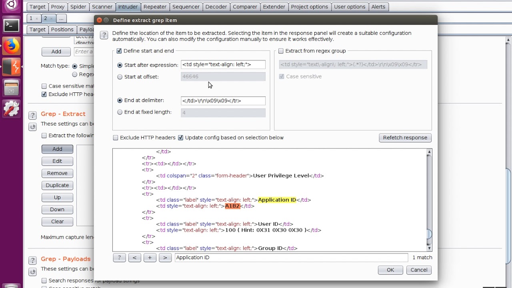
Task: Open the new attack tab labeled with dots
Action: point(61,18)
